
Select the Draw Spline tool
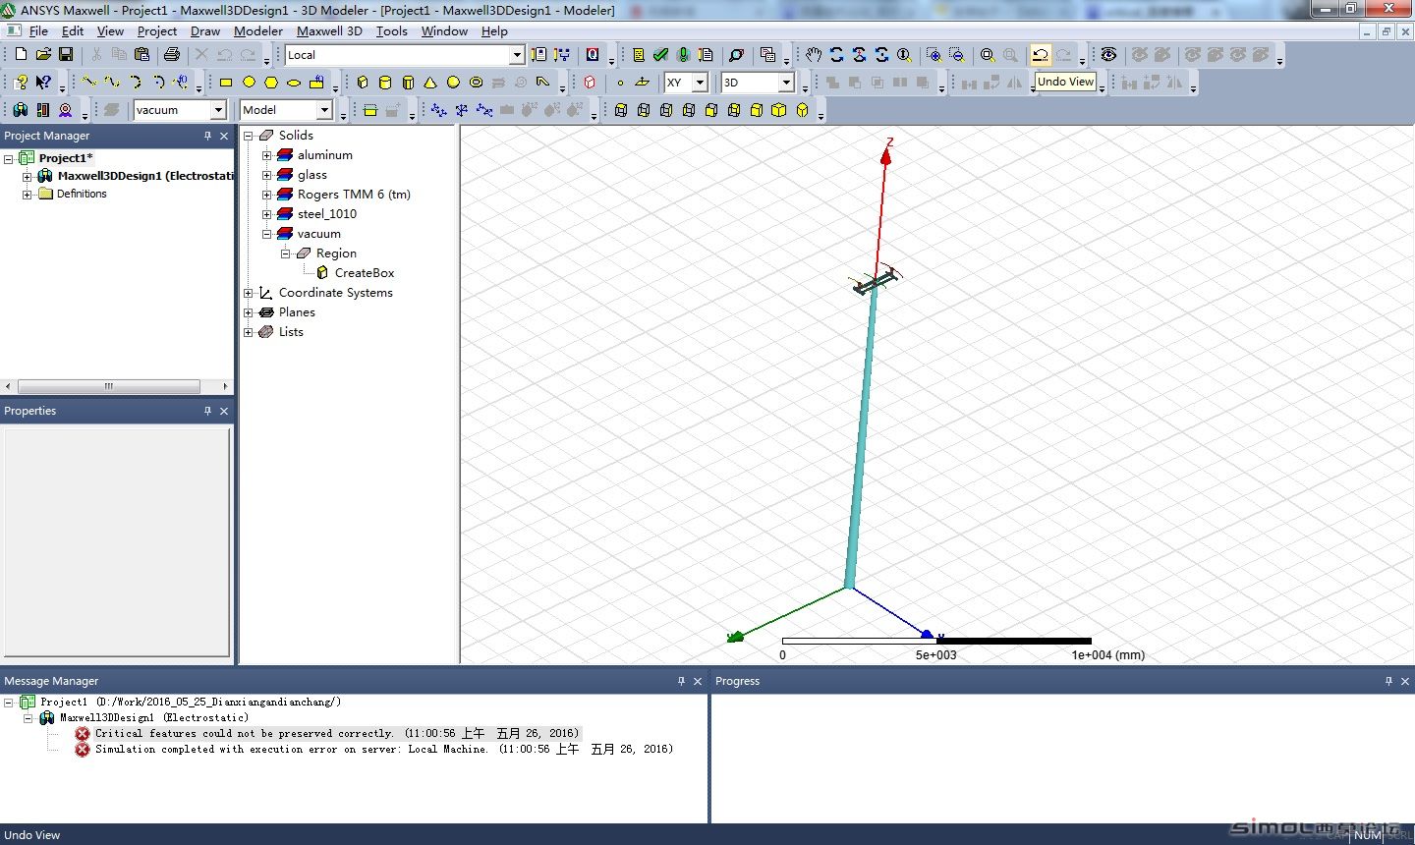[112, 83]
